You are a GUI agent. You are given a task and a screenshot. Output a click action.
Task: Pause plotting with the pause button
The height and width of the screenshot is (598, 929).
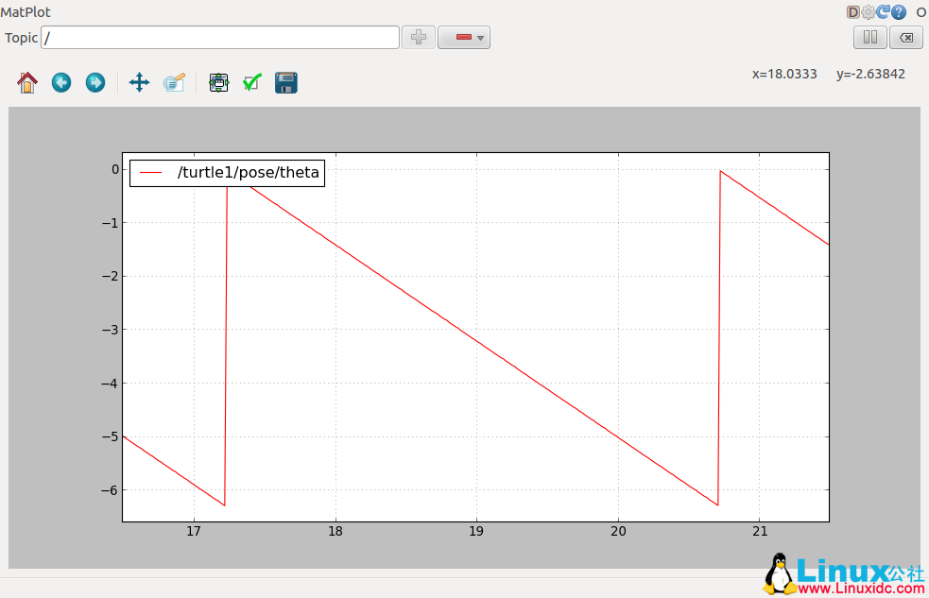[870, 37]
